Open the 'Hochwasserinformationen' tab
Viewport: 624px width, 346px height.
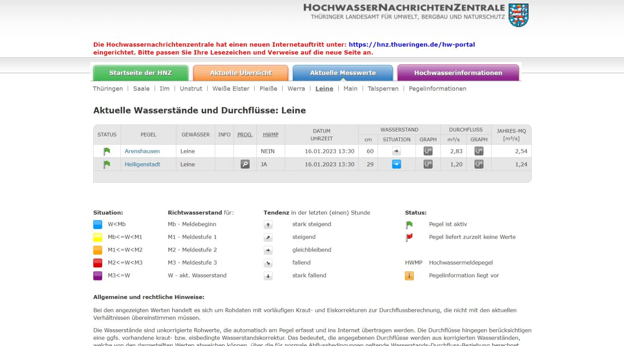coord(458,73)
